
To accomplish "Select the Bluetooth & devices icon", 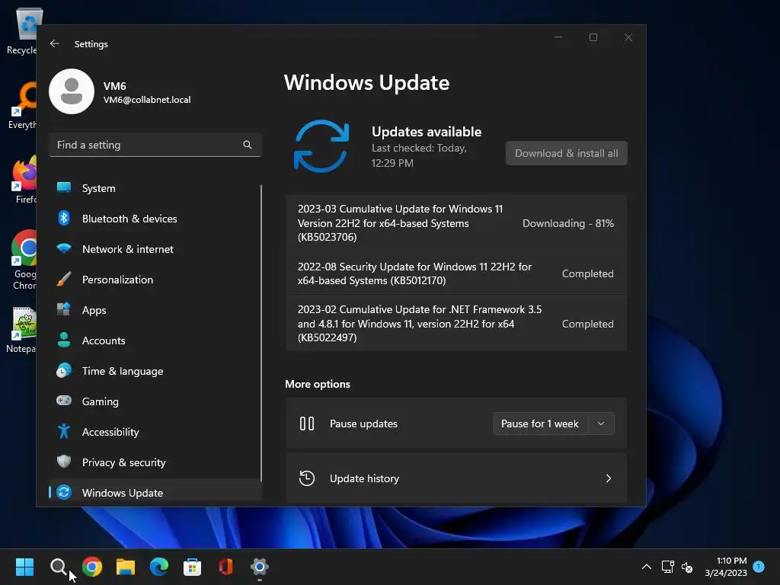I will click(64, 218).
